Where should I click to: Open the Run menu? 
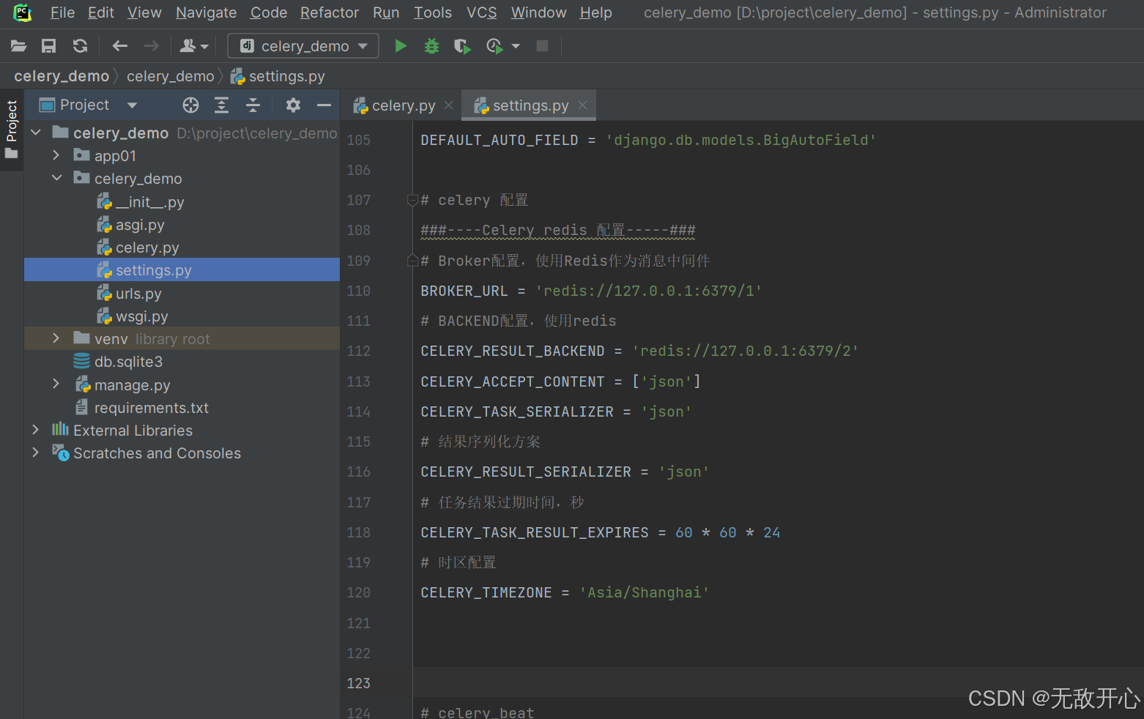[x=386, y=12]
